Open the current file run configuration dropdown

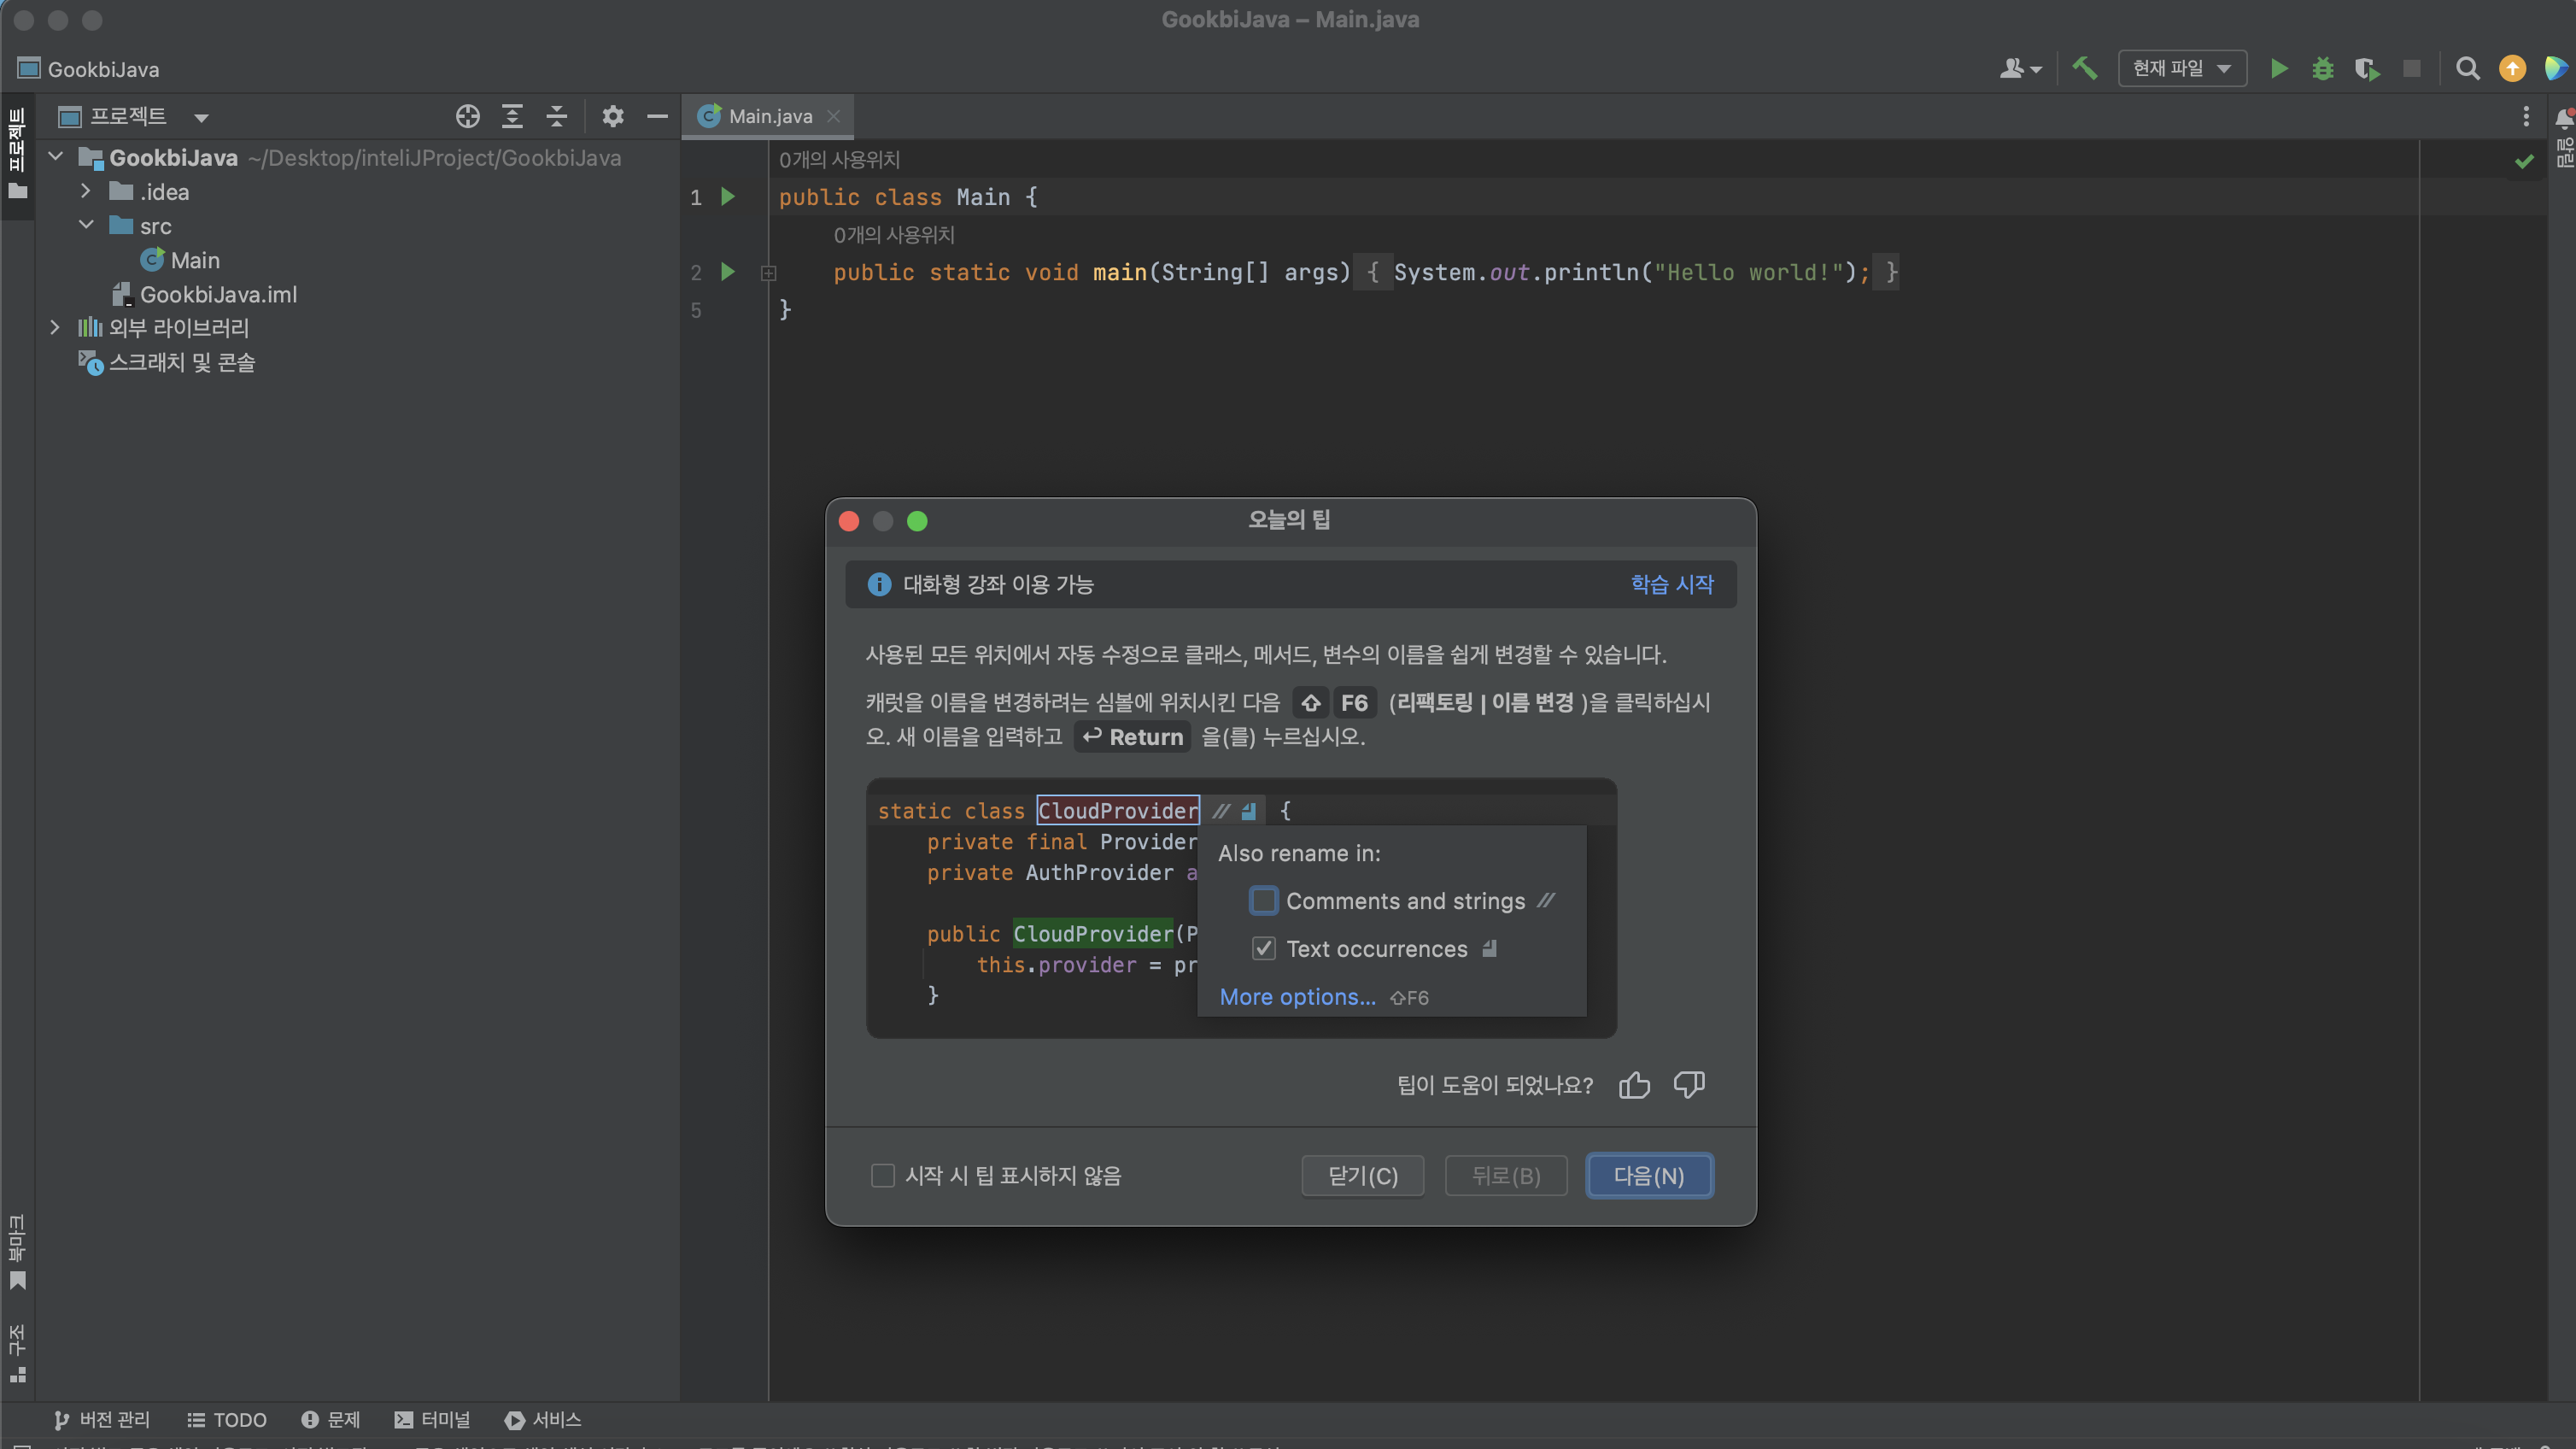(2181, 68)
